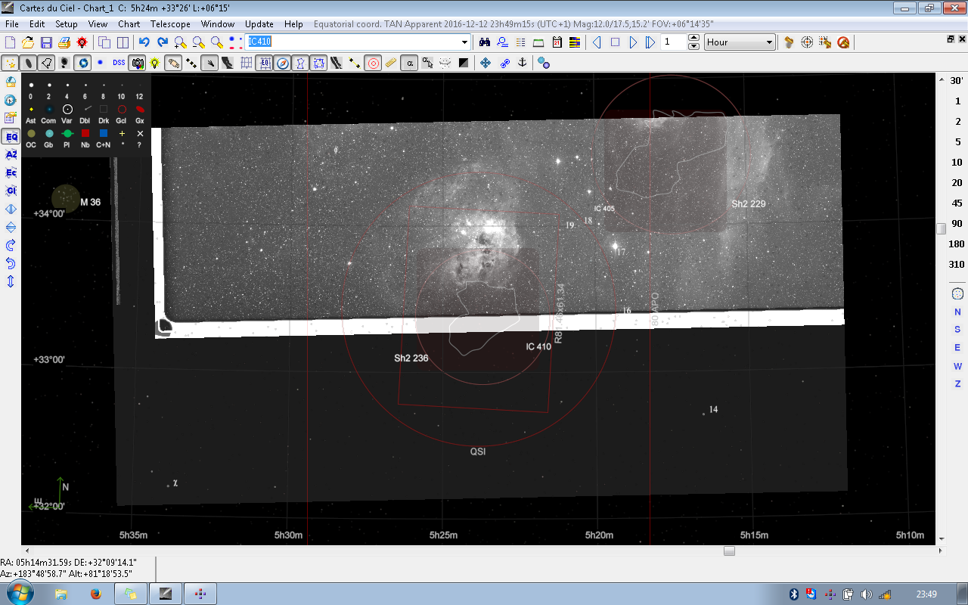Viewport: 968px width, 605px height.
Task: Toggle display of stars
Action: tap(10, 63)
